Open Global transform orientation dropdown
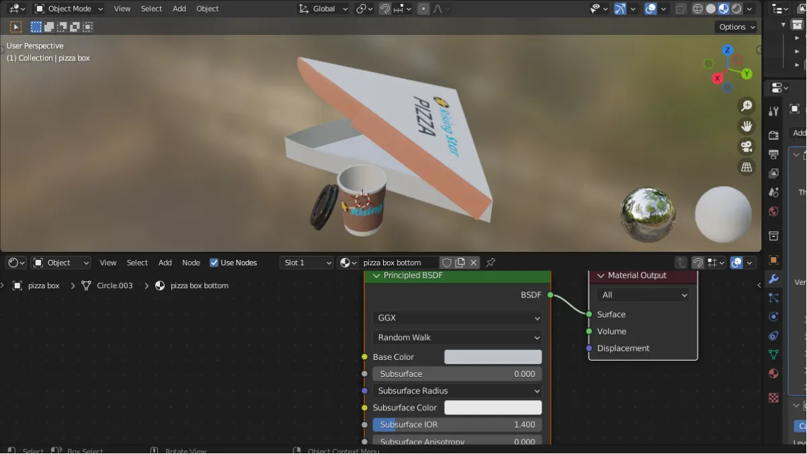 click(323, 9)
